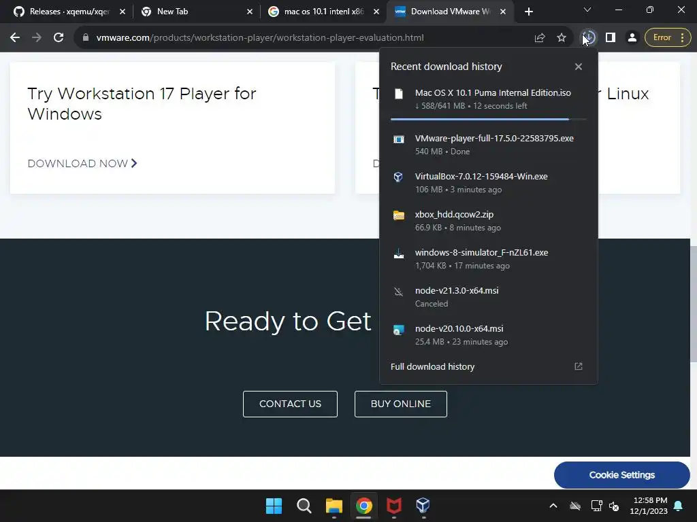Click the node-v20.10.0 msi file icon

(x=399, y=330)
